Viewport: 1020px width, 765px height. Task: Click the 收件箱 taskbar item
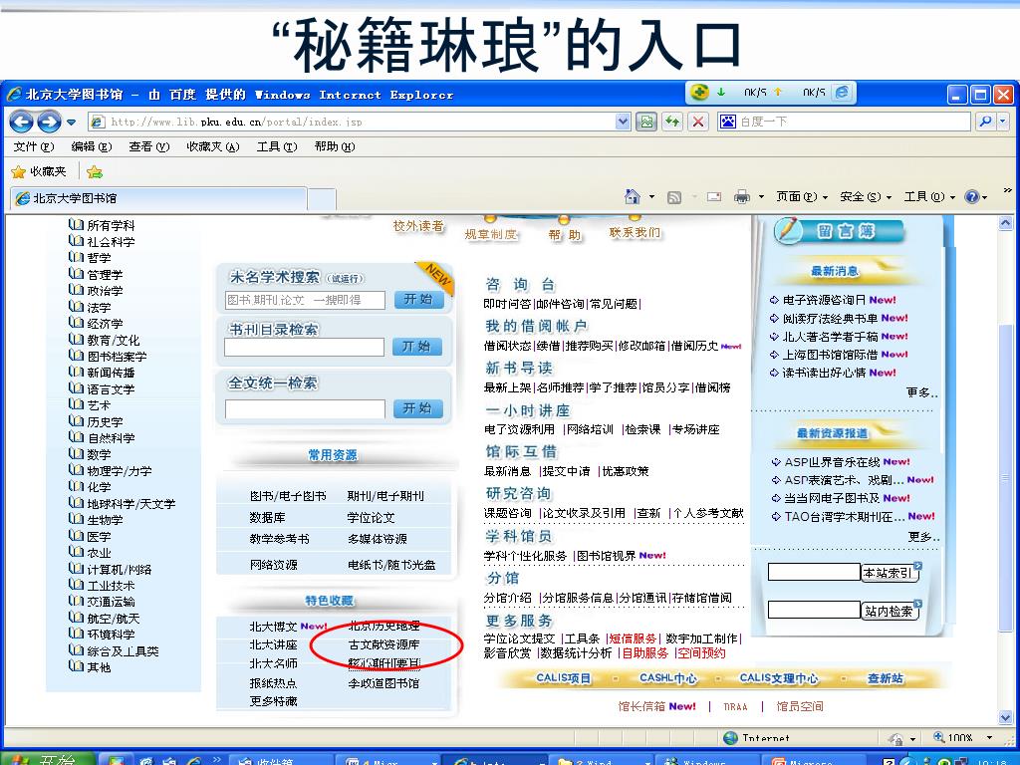point(282,760)
